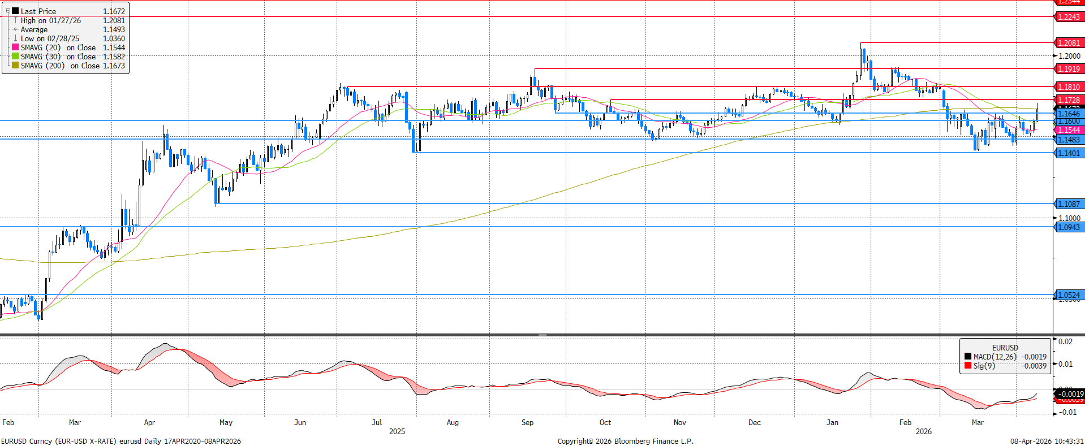This screenshot has height=446, width=1085.
Task: Select the High on 01/27/26 marker icon
Action: click(15, 20)
